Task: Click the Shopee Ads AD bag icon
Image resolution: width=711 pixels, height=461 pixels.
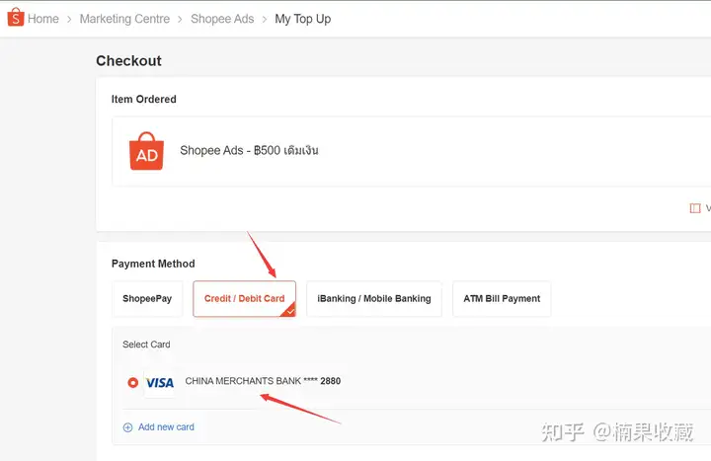Action: pos(146,151)
